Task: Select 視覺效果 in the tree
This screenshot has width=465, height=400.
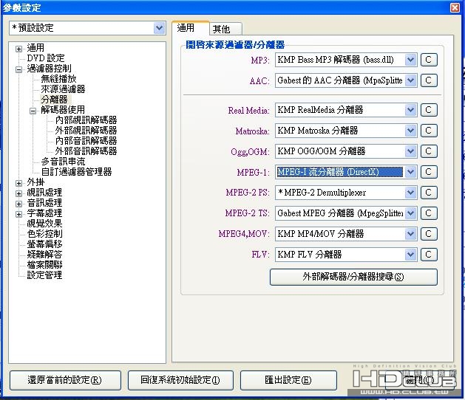Action: (44, 223)
